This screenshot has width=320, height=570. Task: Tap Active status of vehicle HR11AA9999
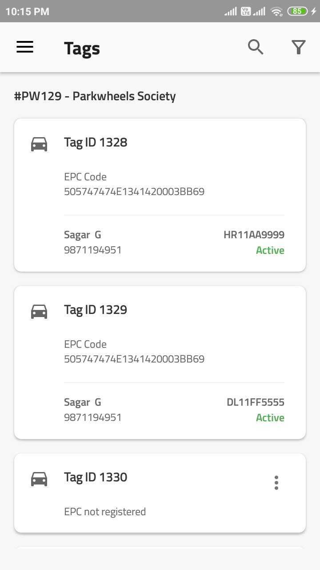pos(270,250)
